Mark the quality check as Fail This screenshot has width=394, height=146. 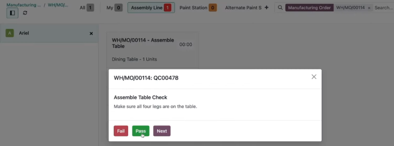pyautogui.click(x=121, y=131)
